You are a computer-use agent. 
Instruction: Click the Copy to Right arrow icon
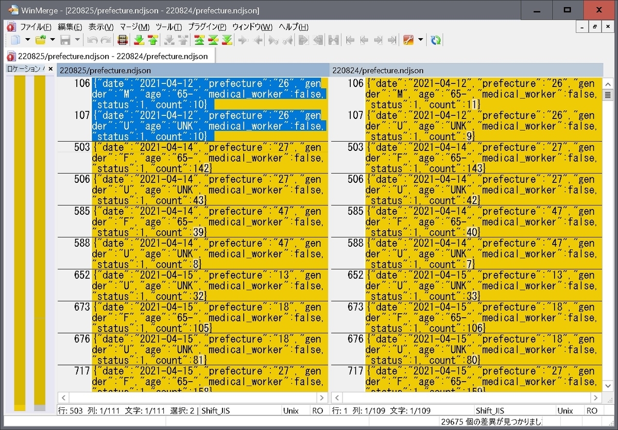[x=243, y=40]
